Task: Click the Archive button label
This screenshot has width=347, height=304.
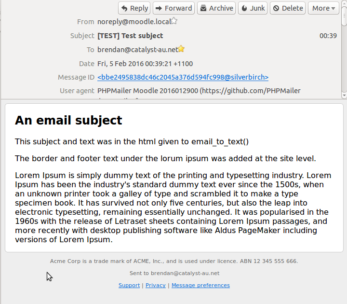Action: click(221, 8)
